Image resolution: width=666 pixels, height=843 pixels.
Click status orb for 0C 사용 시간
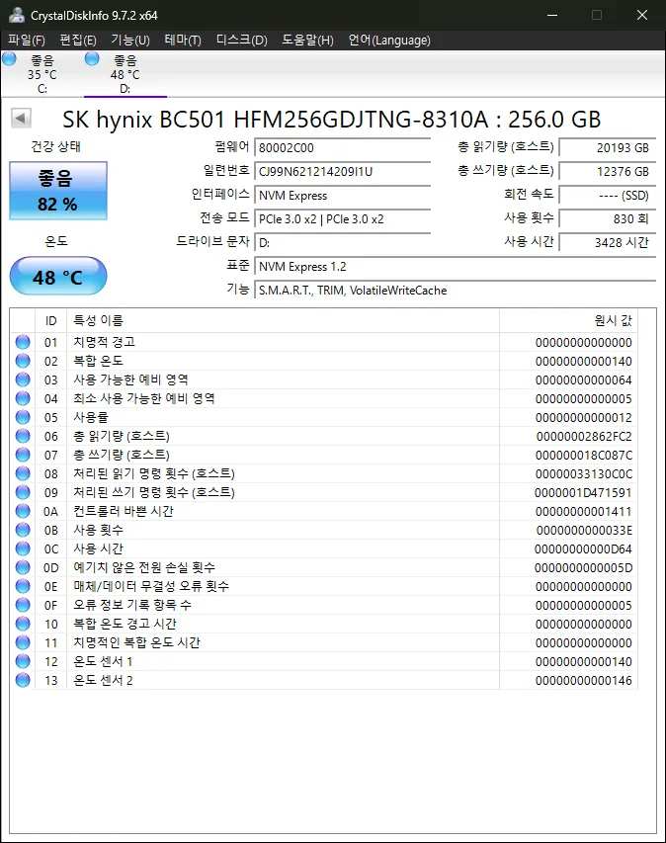point(23,548)
